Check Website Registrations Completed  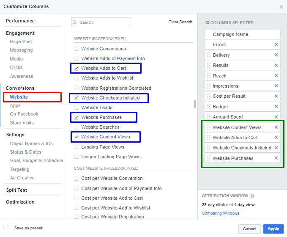pyautogui.click(x=77, y=88)
